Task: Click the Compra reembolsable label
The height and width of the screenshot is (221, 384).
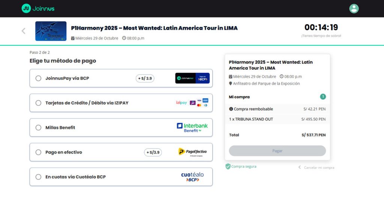Action: pos(253,109)
